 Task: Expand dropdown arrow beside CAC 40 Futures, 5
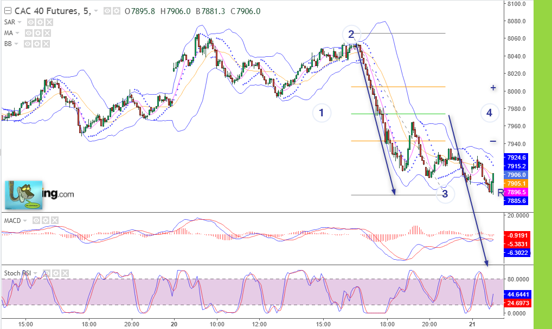96,11
